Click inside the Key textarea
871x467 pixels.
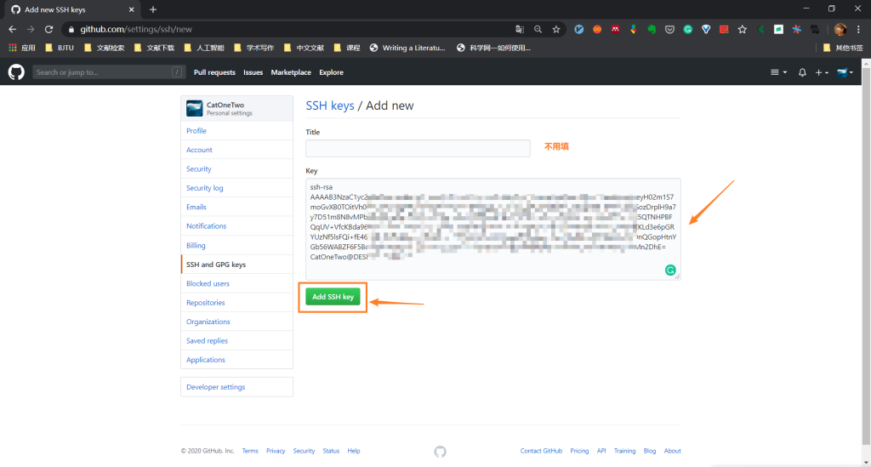click(x=492, y=229)
